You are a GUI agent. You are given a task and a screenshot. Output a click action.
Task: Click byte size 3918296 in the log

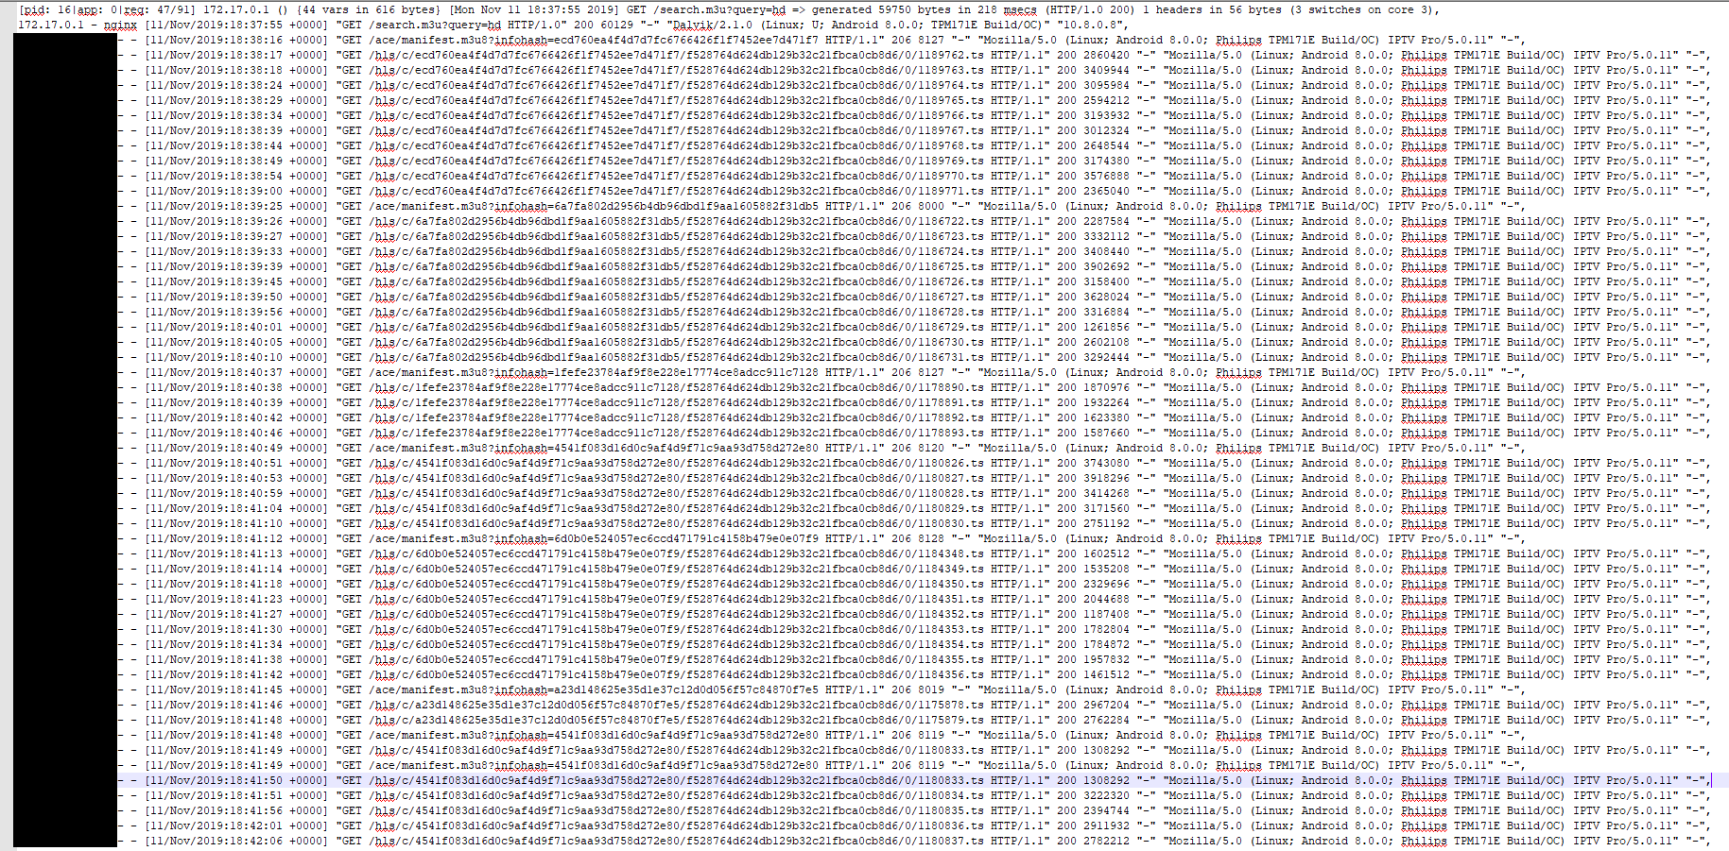[x=1106, y=478]
